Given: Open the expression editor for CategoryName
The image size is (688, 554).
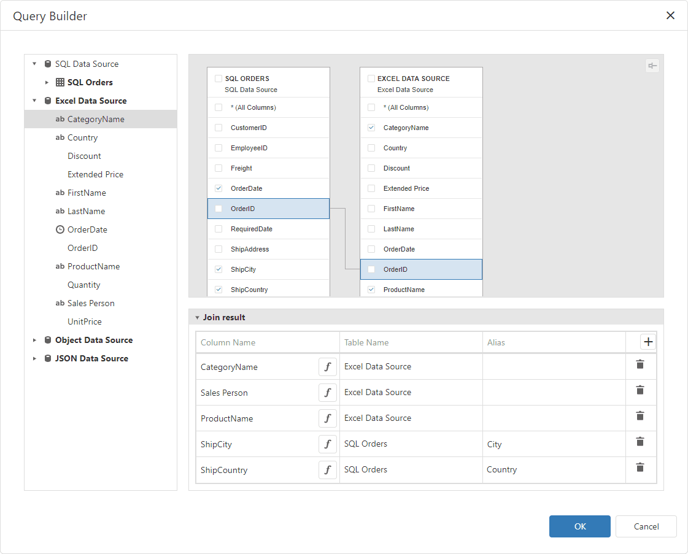Looking at the screenshot, I should [x=328, y=366].
